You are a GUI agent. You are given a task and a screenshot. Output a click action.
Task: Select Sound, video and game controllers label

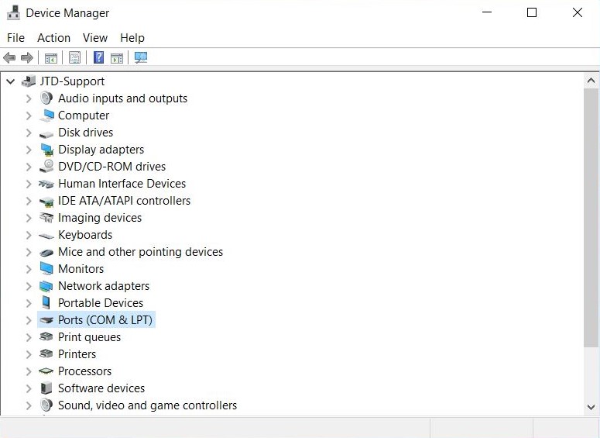pos(147,405)
